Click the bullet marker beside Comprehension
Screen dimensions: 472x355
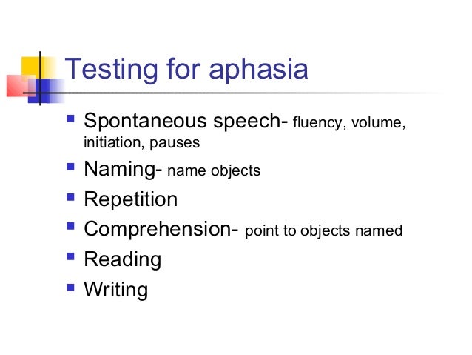tap(70, 226)
